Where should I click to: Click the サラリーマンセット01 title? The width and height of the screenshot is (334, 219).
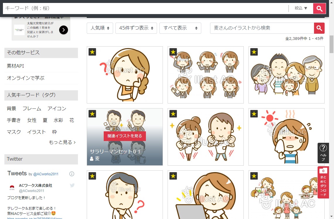(x=115, y=152)
